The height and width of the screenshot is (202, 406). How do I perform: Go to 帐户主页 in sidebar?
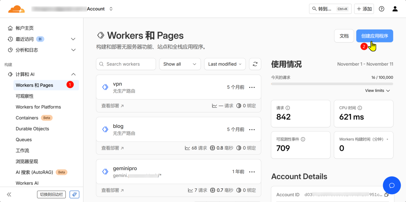click(24, 28)
